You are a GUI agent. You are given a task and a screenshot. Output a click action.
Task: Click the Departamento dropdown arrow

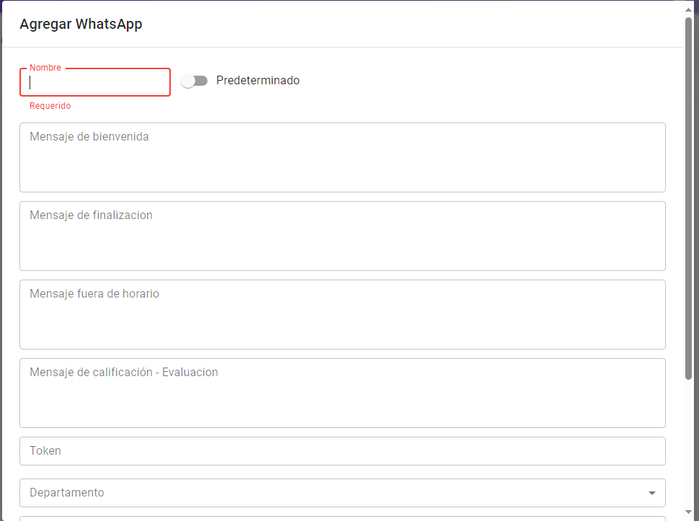(x=651, y=493)
